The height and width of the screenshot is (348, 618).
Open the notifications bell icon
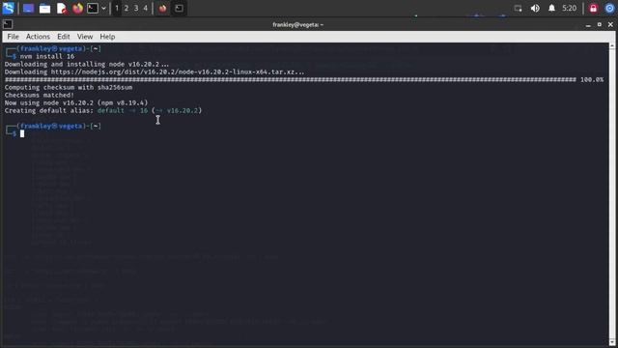[x=551, y=9]
